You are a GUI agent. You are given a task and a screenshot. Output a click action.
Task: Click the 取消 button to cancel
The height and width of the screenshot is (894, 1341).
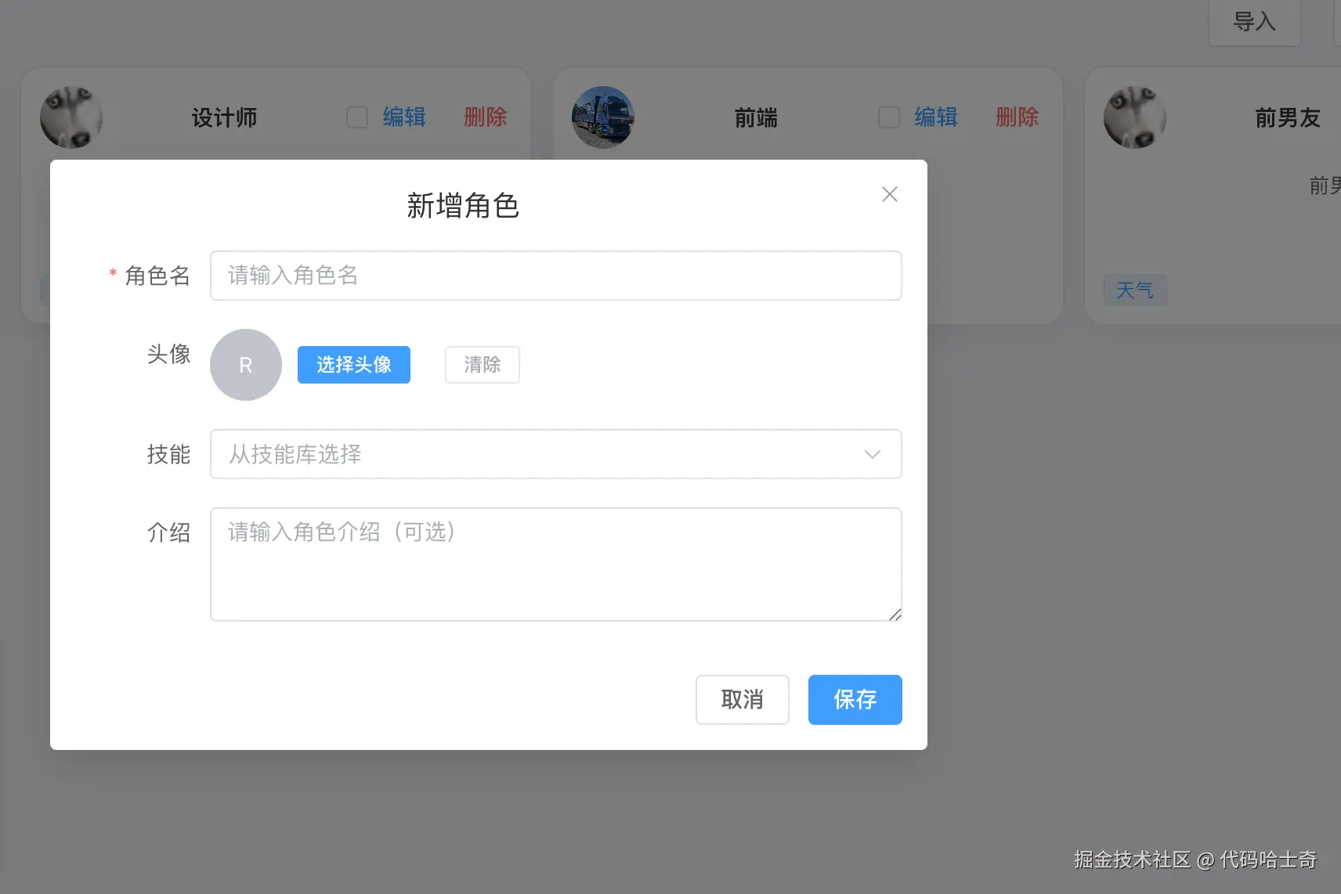coord(741,699)
